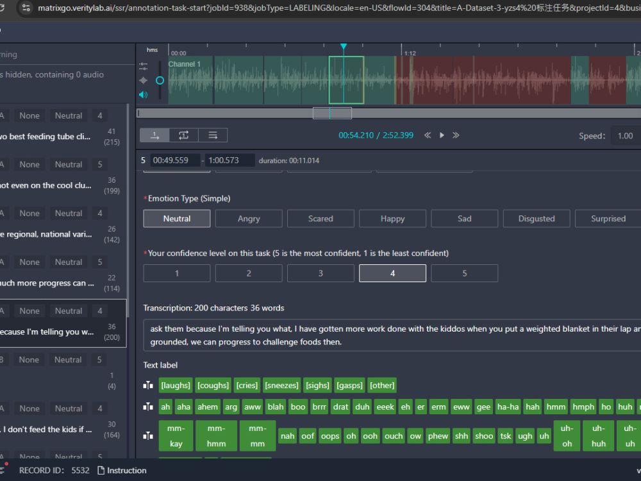Viewport: 641px width, 481px height.
Task: Insert the 'mm-kay' filler tag
Action: click(176, 436)
